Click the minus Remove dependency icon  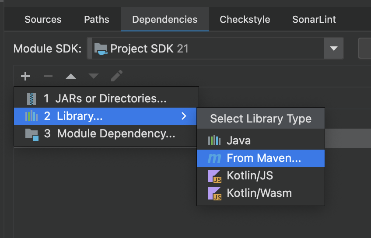(x=48, y=76)
